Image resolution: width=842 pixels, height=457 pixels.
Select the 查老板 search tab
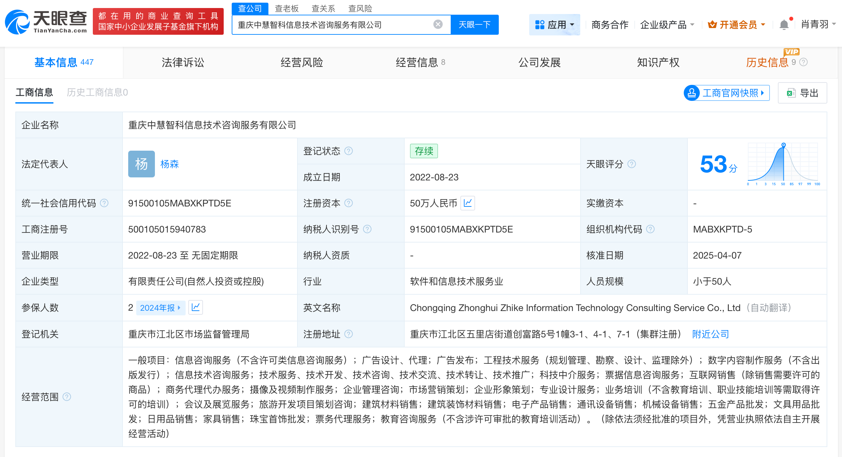(287, 8)
